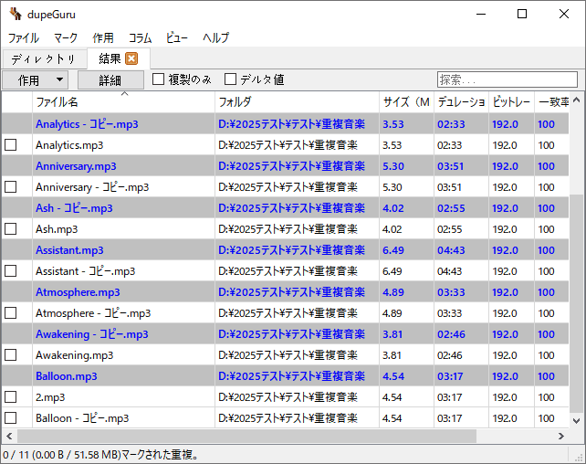Mark the Analytics.mp3 checkbox
This screenshot has height=464, width=586.
[11, 145]
